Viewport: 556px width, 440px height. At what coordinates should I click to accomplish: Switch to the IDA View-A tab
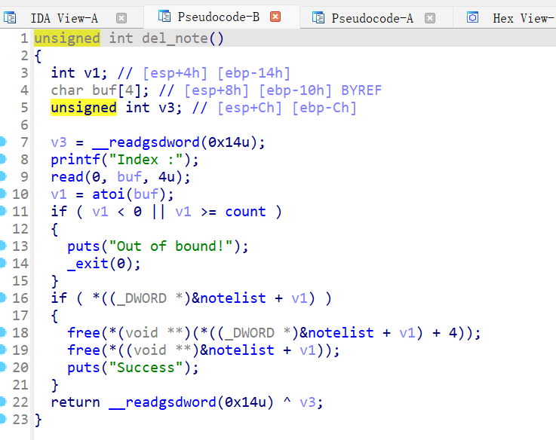click(x=64, y=17)
